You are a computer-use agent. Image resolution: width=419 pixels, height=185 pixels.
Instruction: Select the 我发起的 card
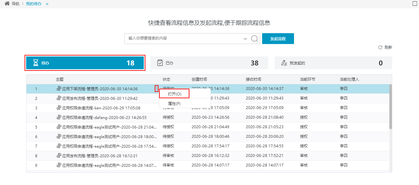coord(333,63)
